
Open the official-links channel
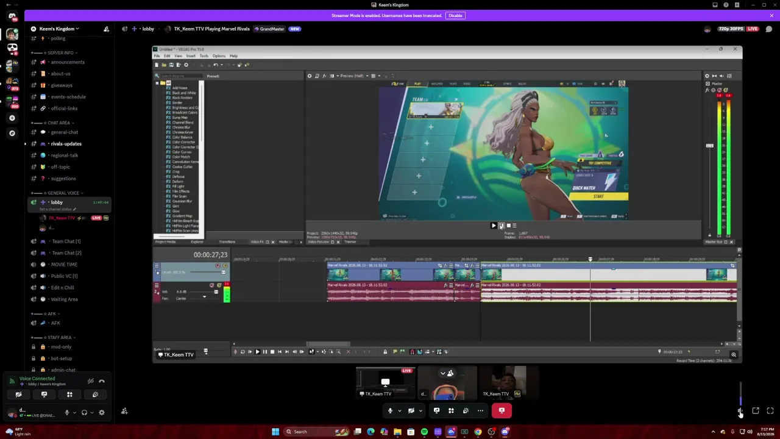click(69, 109)
